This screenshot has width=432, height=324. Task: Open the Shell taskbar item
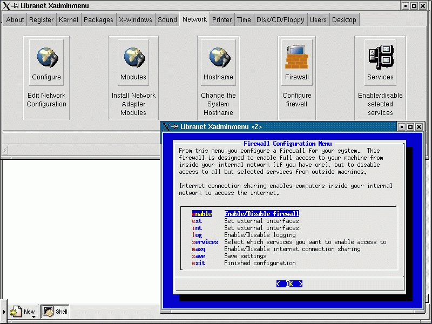(x=55, y=312)
